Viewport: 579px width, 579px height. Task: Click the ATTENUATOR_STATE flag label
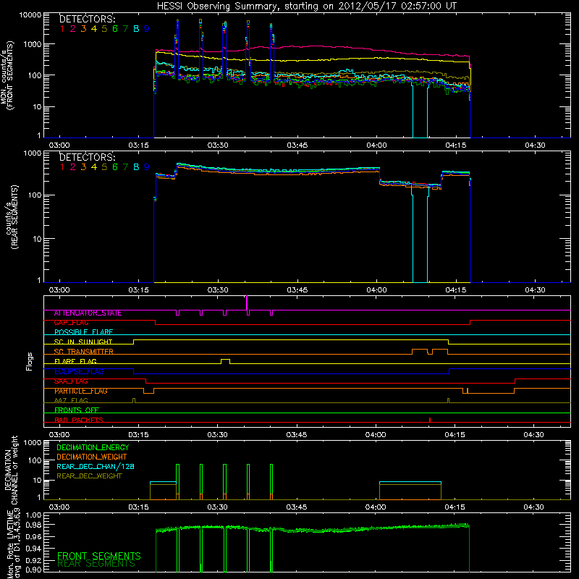click(x=88, y=313)
